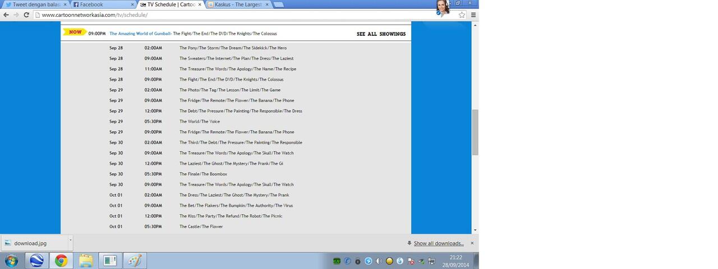Click the yellow NOW badge
Viewport: 718px width, 269px height.
tap(75, 32)
